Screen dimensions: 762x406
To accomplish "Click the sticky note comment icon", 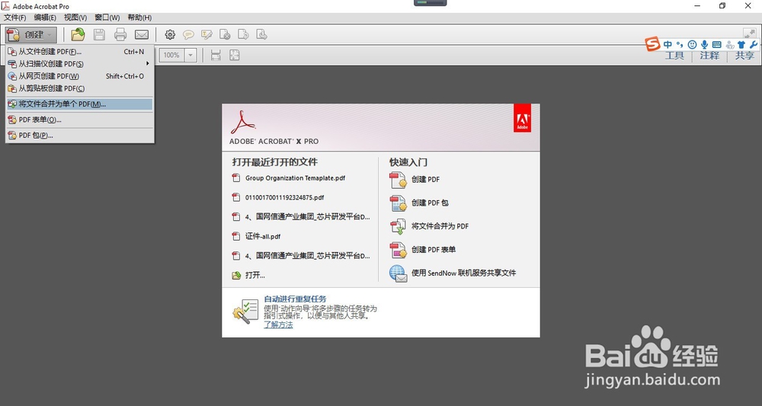I will click(188, 34).
